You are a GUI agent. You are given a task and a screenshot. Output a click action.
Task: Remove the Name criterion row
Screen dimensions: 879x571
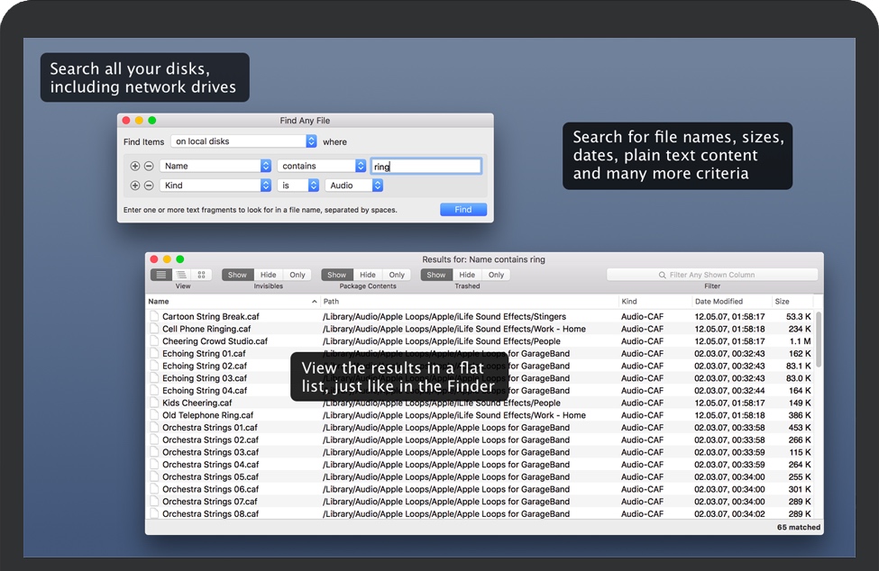(149, 166)
